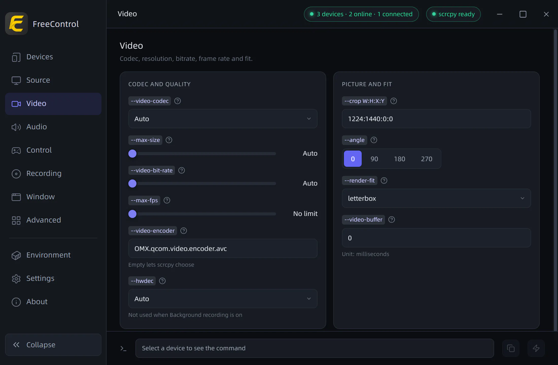Image resolution: width=558 pixels, height=365 pixels.
Task: Click the lightning bolt launch icon
Action: (536, 348)
